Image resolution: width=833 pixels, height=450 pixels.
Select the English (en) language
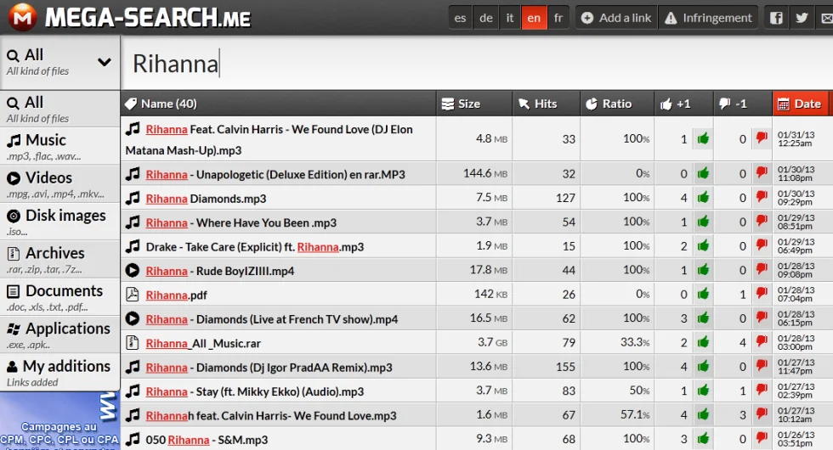tap(534, 18)
